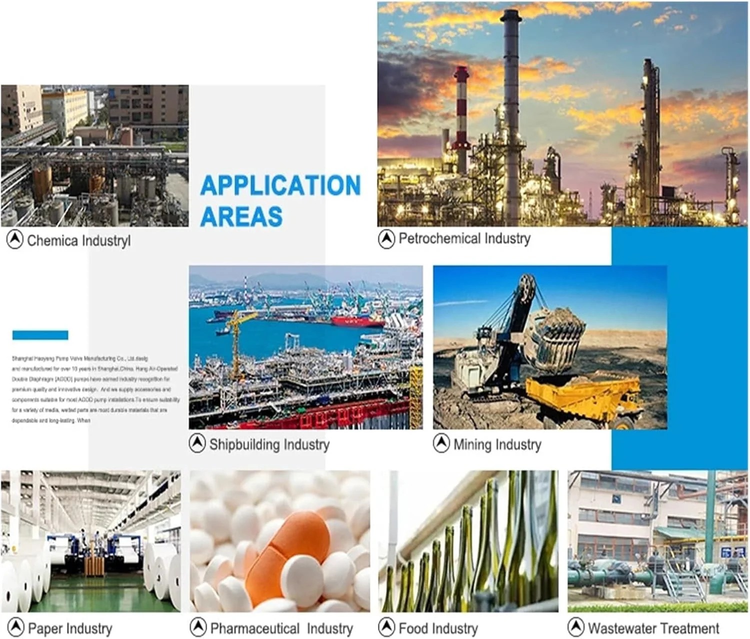Click the small blue bar above company description

point(40,335)
